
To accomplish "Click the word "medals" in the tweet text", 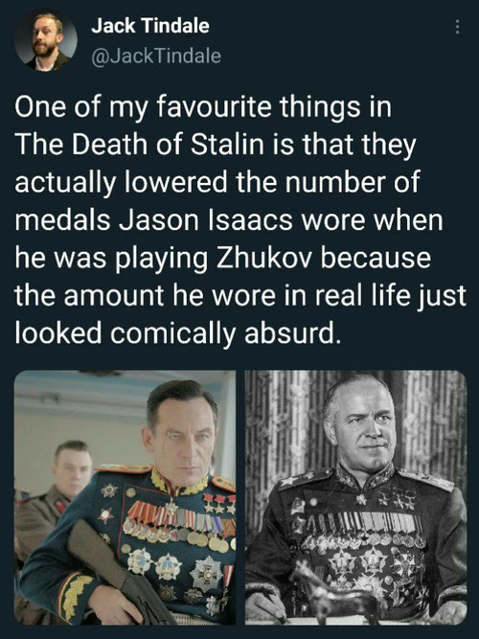I will pyautogui.click(x=63, y=220).
